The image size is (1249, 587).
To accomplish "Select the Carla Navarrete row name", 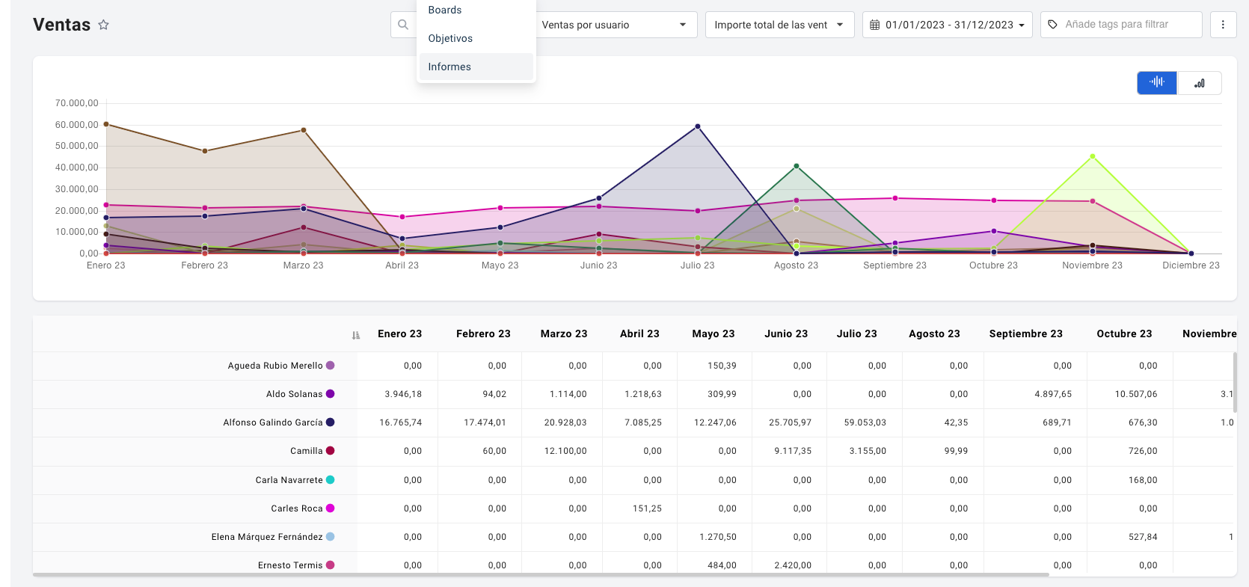I will point(289,480).
